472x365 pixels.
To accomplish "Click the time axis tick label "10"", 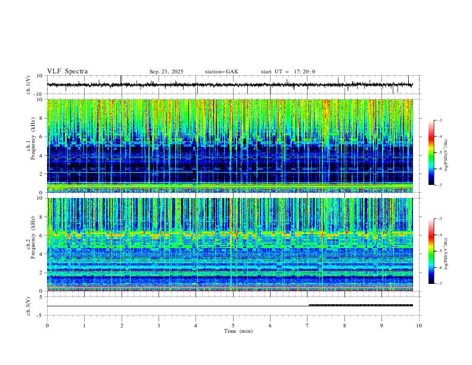I will click(x=419, y=326).
